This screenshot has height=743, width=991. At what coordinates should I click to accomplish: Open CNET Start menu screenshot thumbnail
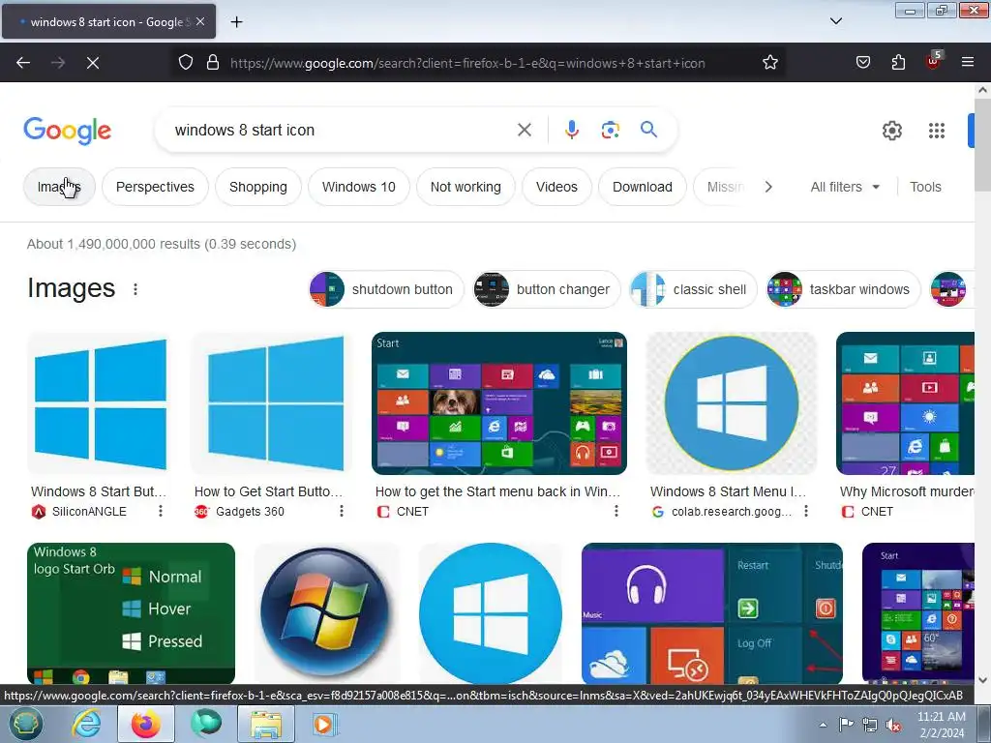499,403
